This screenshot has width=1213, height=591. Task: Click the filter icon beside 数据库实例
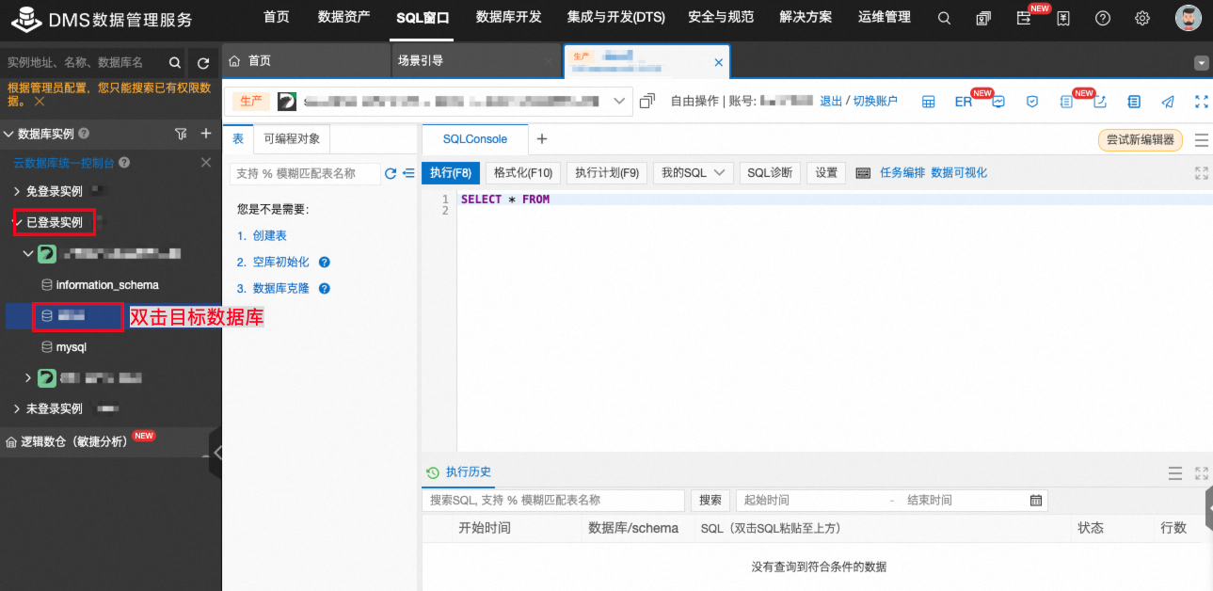181,134
